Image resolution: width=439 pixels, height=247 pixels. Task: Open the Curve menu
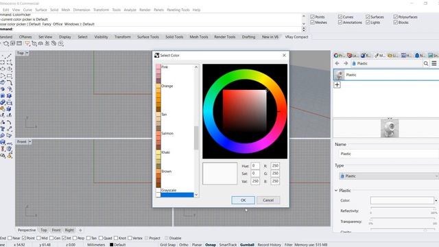(x=27, y=10)
